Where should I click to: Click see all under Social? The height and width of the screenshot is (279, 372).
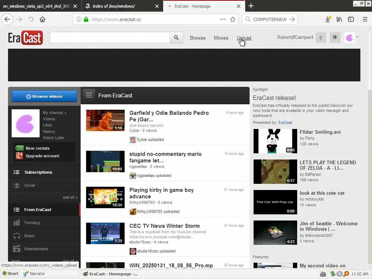coord(70,197)
